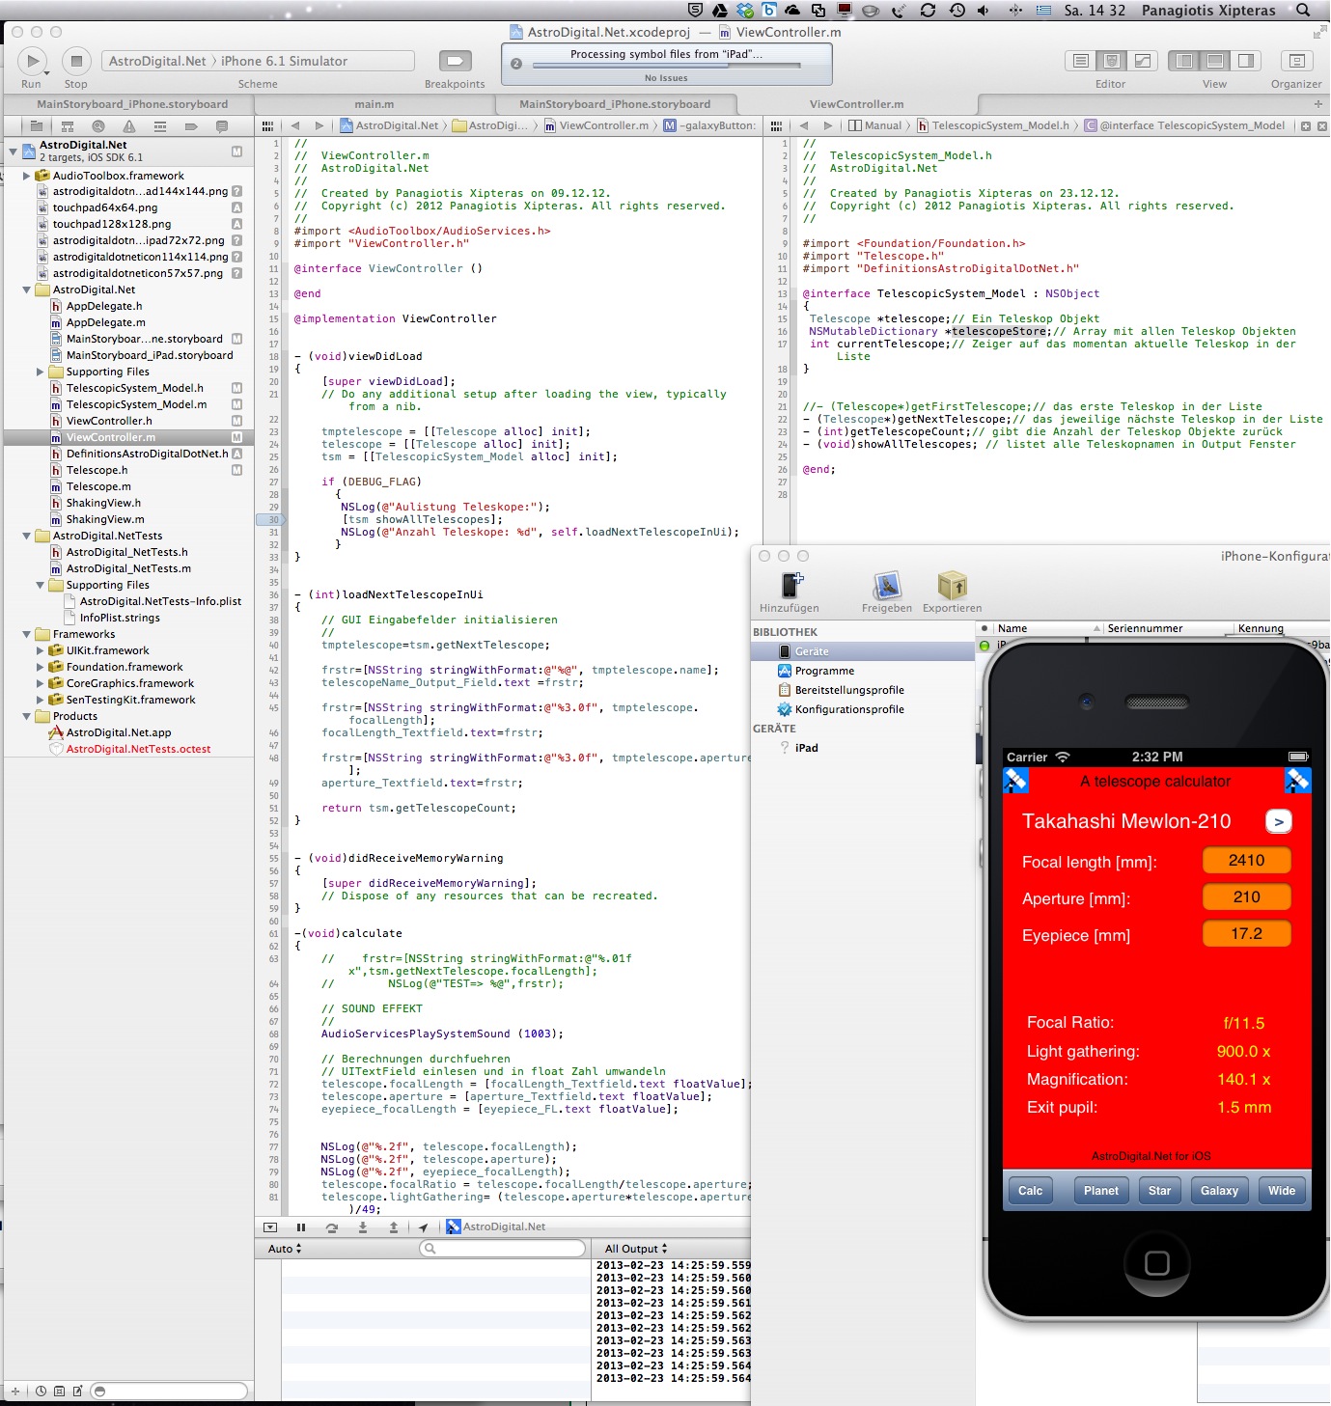The width and height of the screenshot is (1331, 1406).
Task: Click Hinzufügen in iPhone configuration toolbar
Action: 790,592
